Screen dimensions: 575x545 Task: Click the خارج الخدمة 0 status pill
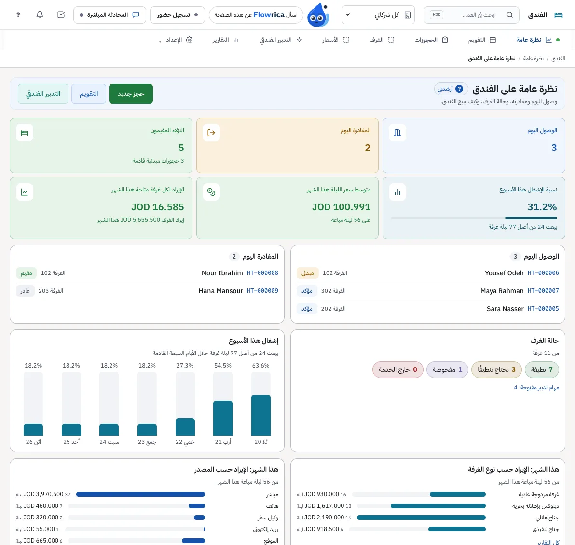click(398, 370)
